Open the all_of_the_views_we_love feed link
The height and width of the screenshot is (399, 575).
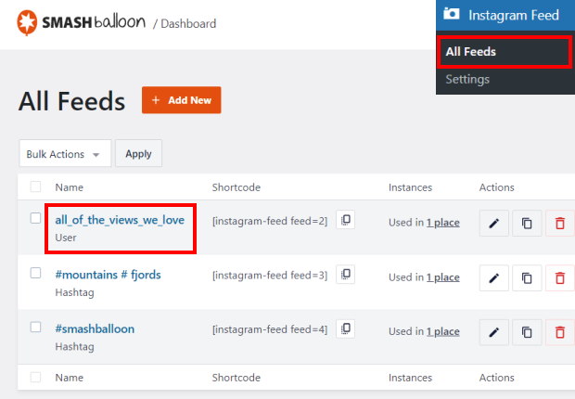coord(120,220)
